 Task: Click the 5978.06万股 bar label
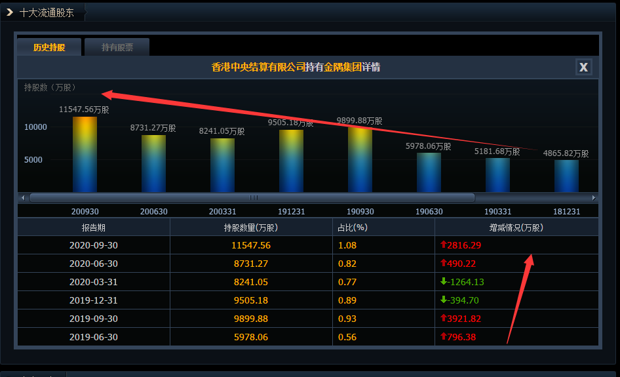pyautogui.click(x=428, y=146)
